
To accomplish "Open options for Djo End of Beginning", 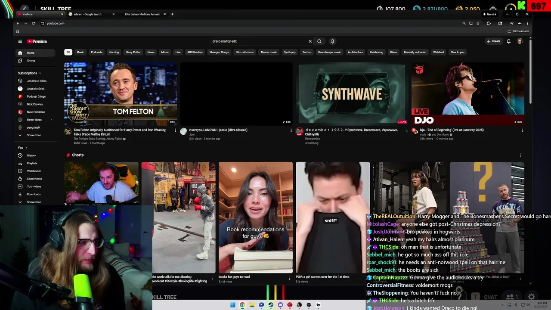I will tap(523, 130).
